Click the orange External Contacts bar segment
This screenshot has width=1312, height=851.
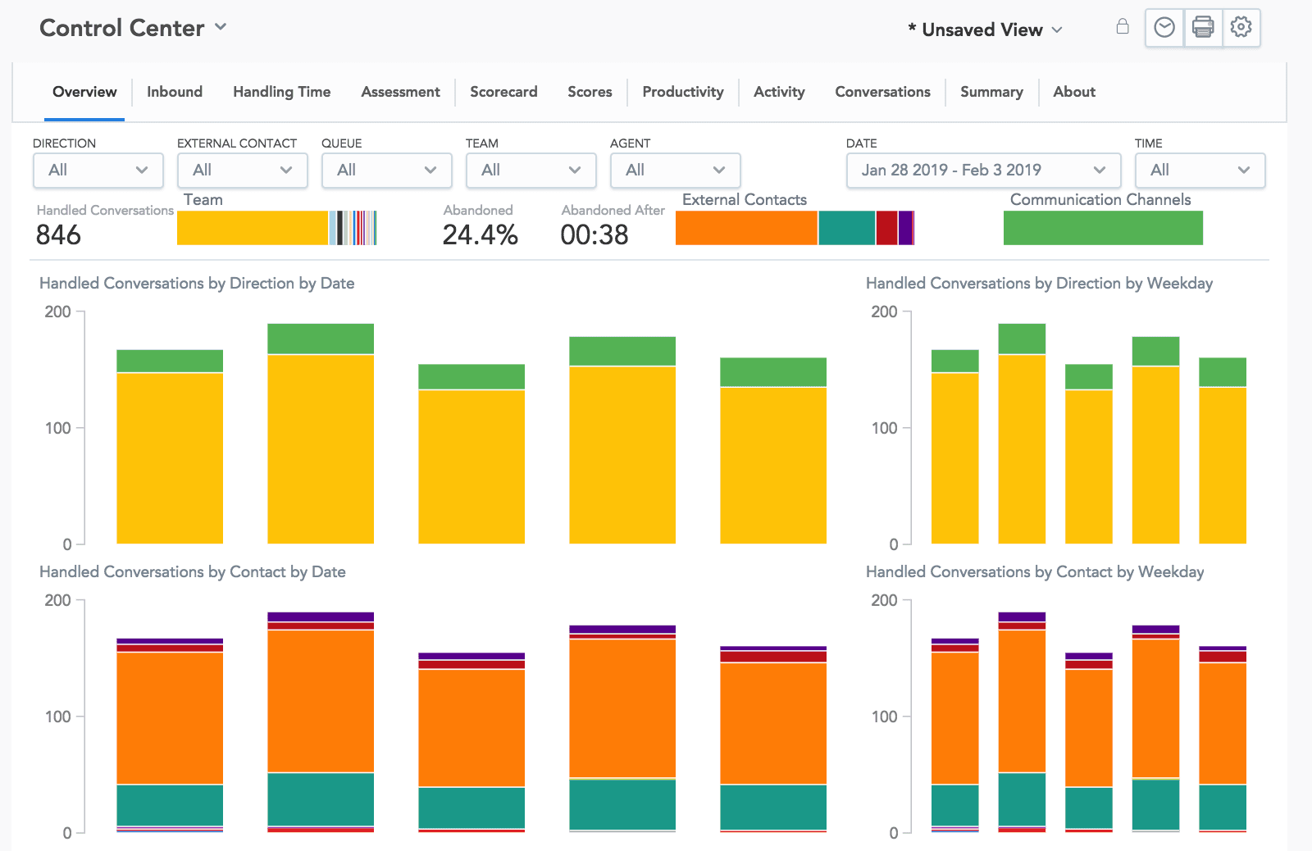(745, 228)
